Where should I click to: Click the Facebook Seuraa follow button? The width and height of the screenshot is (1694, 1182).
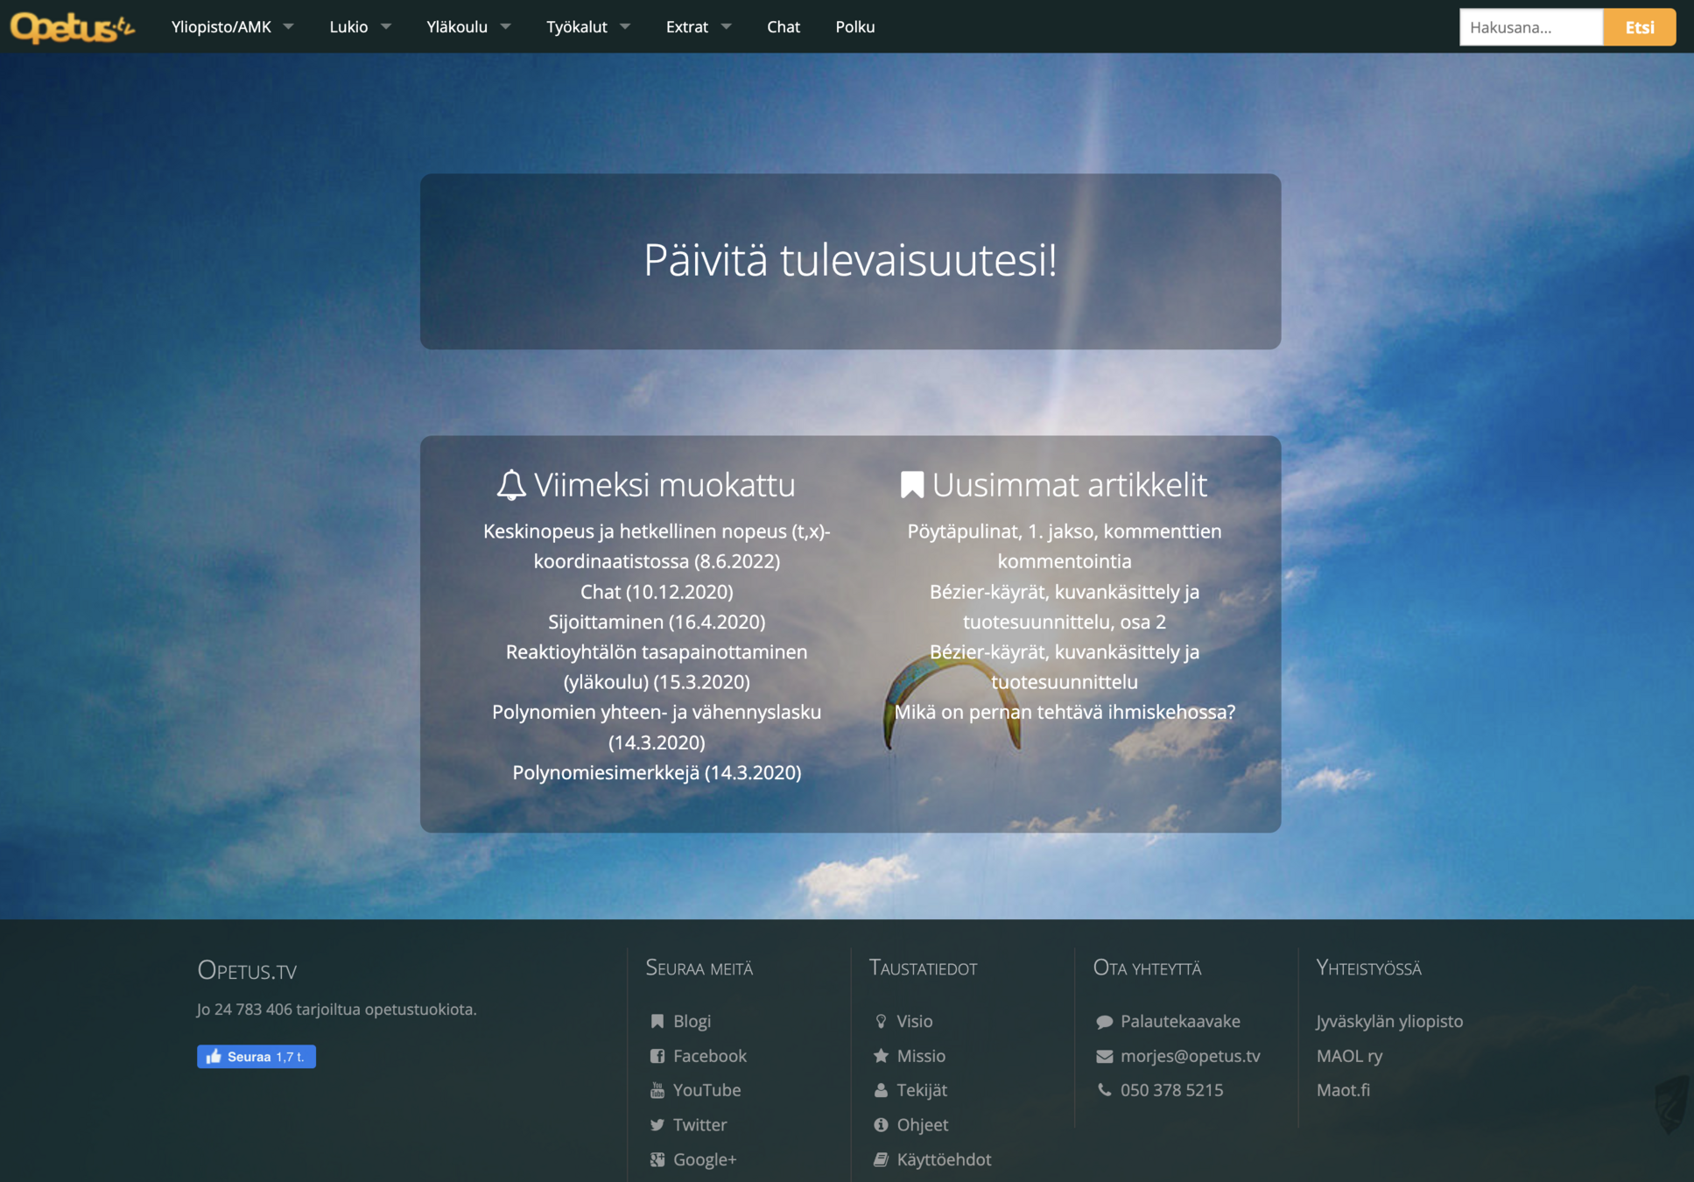point(256,1057)
